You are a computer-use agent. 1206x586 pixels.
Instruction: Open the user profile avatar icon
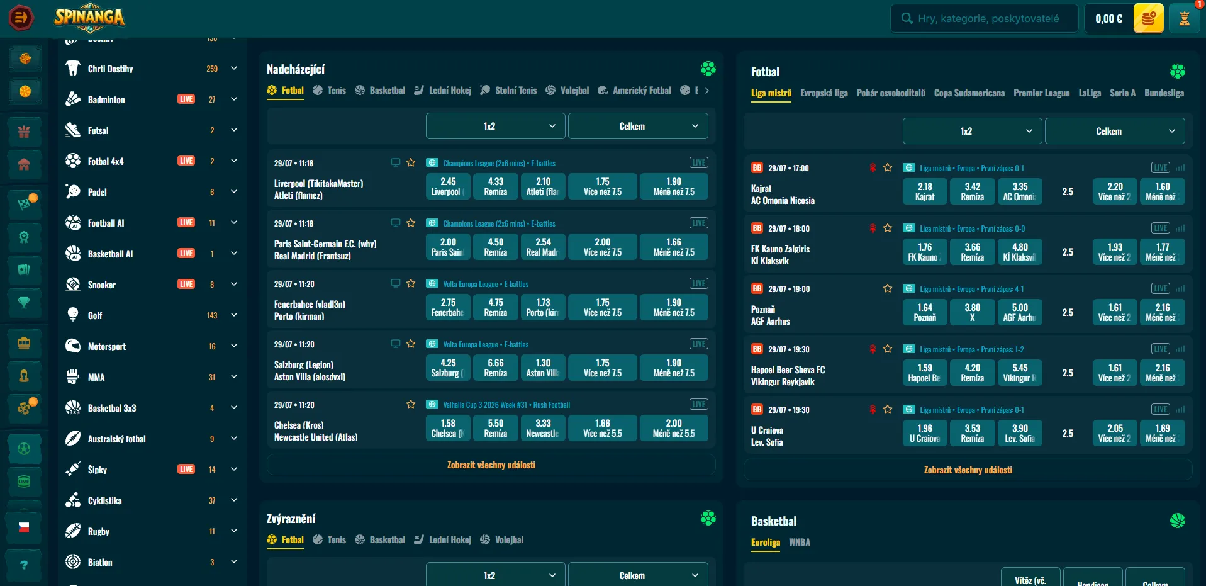click(1184, 18)
